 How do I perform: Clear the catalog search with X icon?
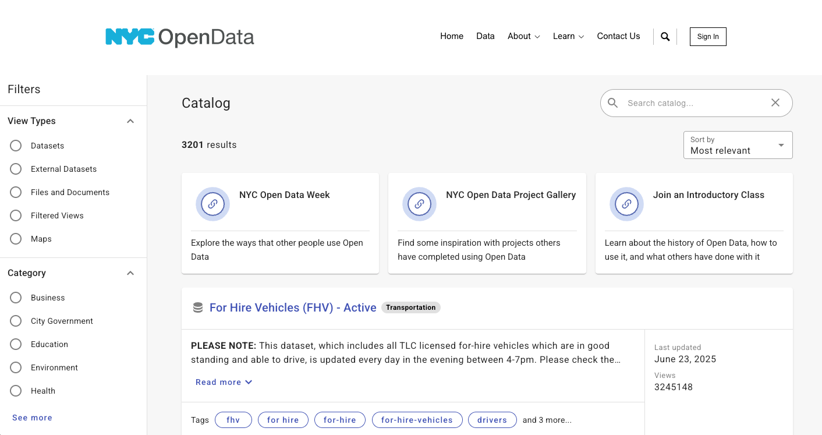pos(775,103)
